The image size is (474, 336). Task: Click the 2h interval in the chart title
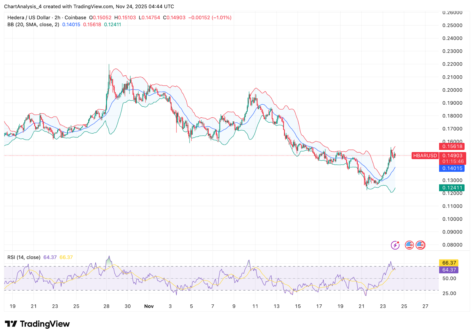click(x=57, y=18)
